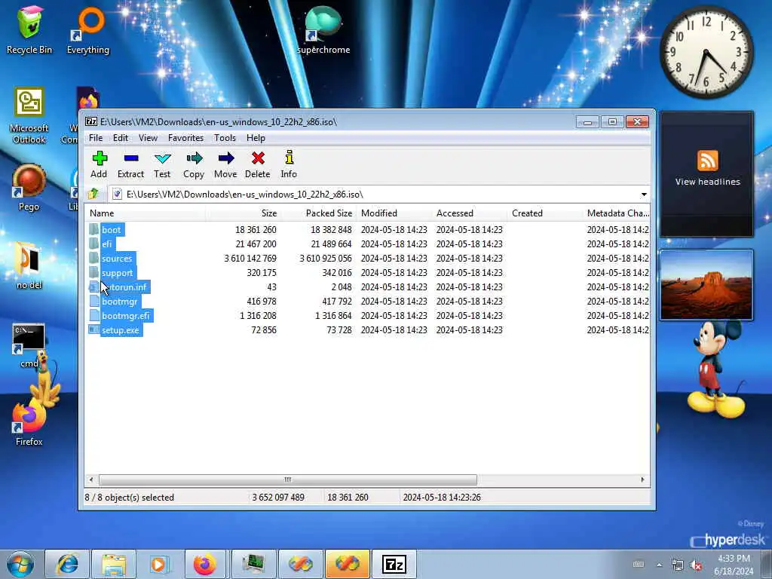
Task: Select the boot folder icon
Action: [94, 229]
